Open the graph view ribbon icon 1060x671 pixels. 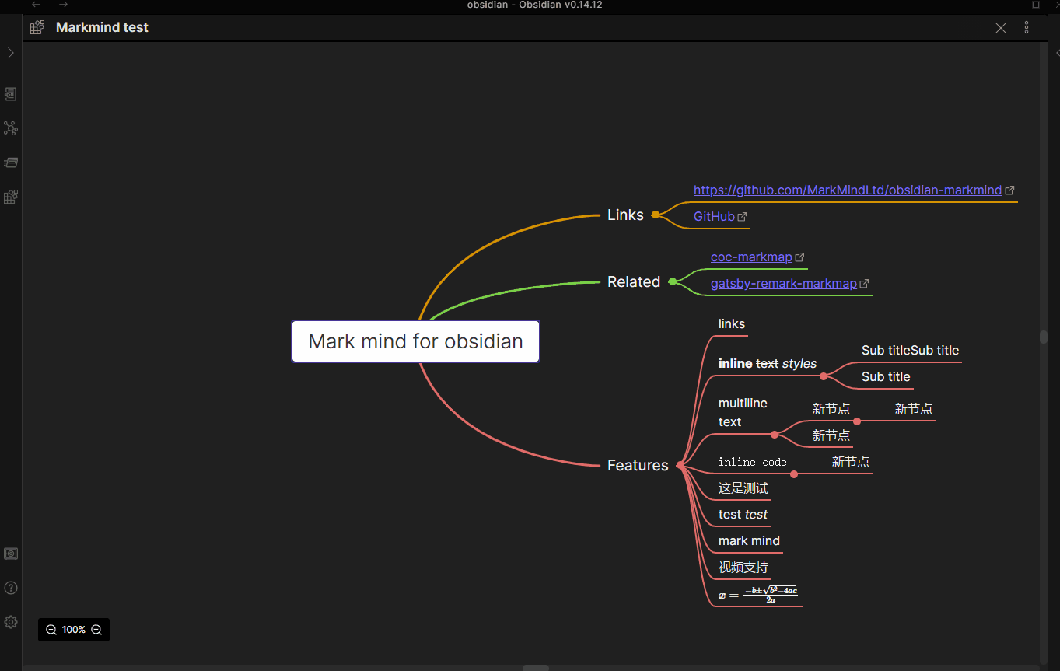point(11,128)
